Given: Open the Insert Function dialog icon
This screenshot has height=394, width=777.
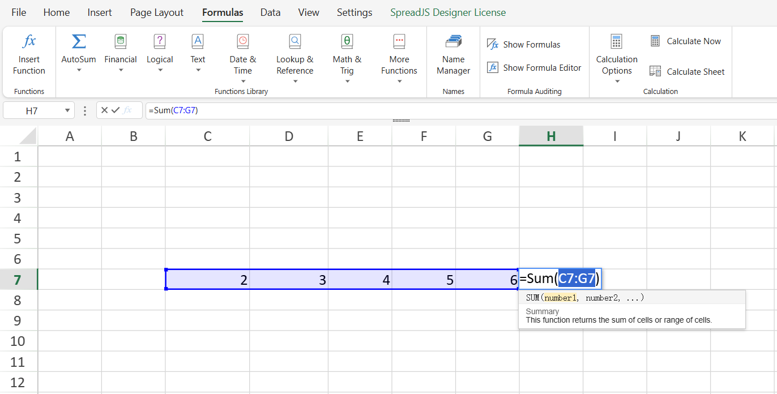Looking at the screenshot, I should [x=29, y=41].
